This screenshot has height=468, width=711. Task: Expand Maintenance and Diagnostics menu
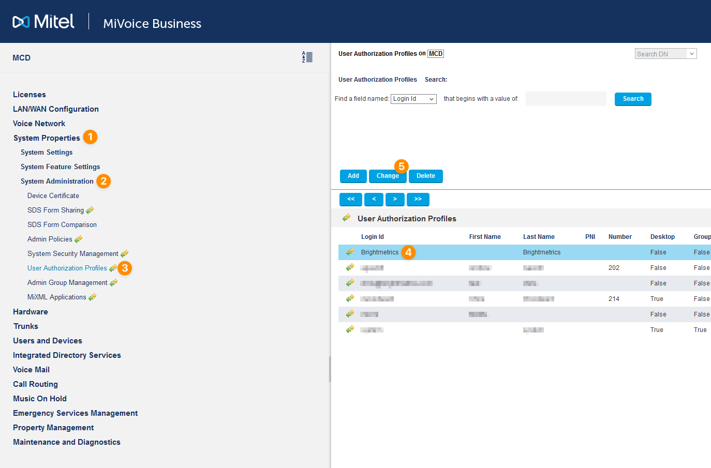[67, 442]
